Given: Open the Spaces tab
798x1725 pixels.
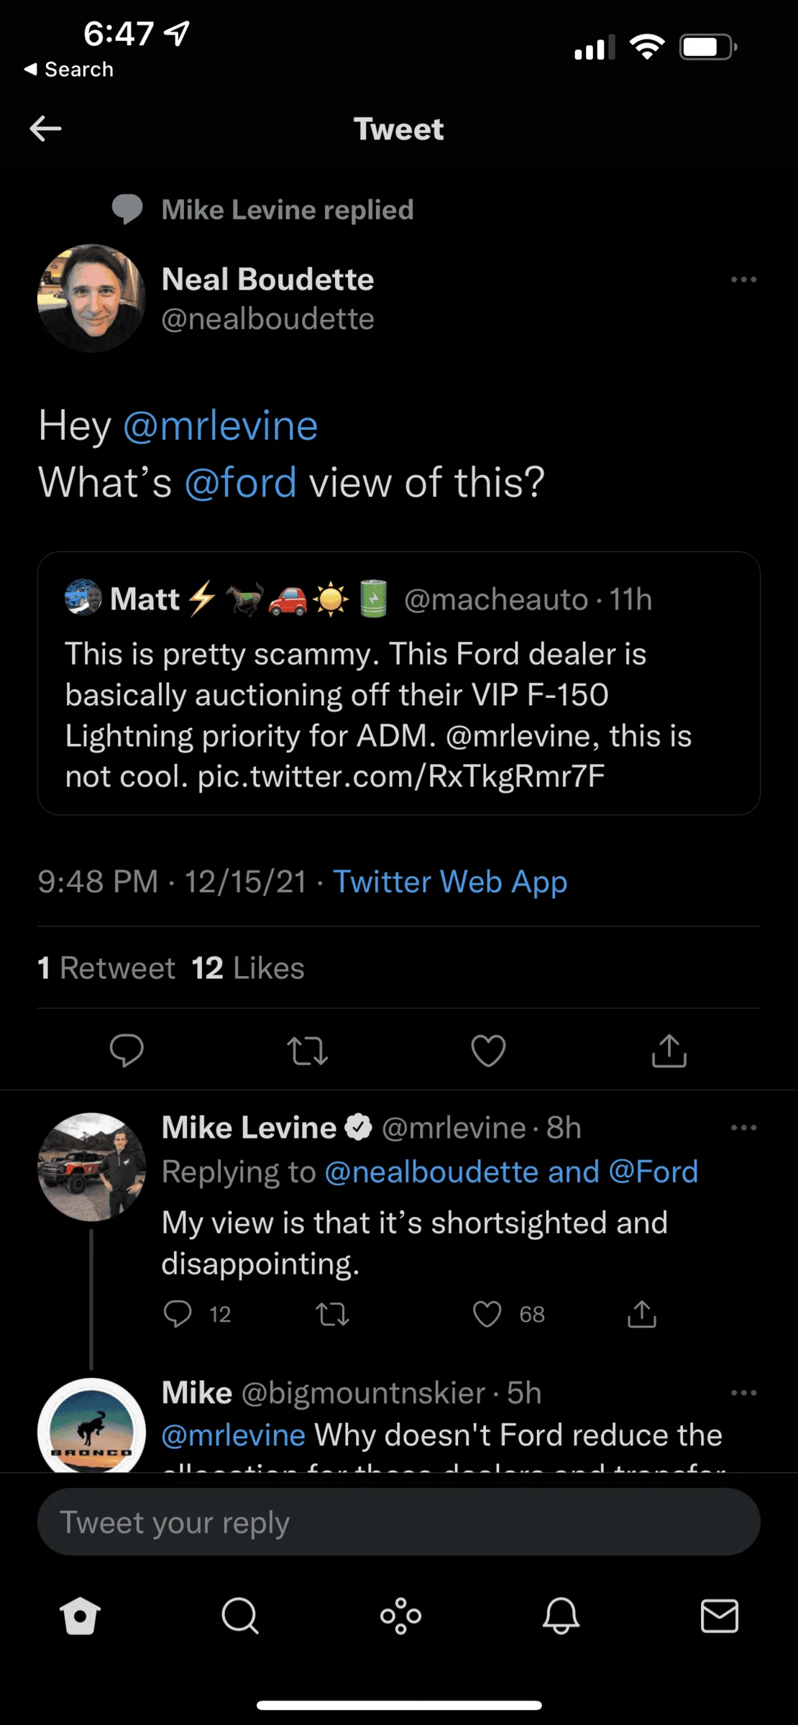Looking at the screenshot, I should pos(400,1616).
